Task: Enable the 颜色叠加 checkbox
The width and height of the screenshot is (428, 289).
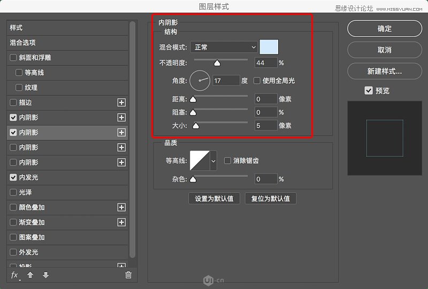Action: tap(13, 207)
